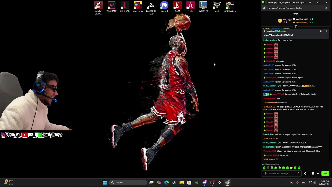Image resolution: width=332 pixels, height=187 pixels.
Task: Click the 'bluetooth' chat message username
Action: (x=271, y=61)
